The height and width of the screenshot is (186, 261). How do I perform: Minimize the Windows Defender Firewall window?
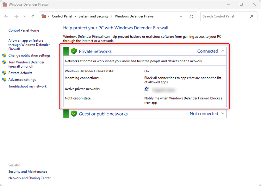coord(228,4)
